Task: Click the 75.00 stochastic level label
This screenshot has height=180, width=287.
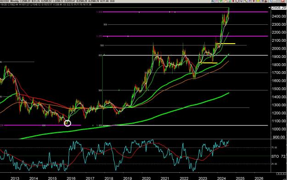Action: pyautogui.click(x=274, y=147)
